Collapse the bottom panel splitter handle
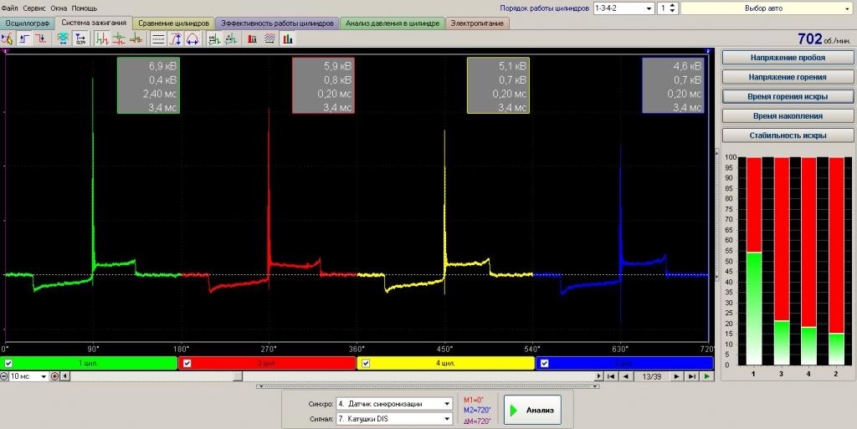This screenshot has height=429, width=857. tap(428, 386)
